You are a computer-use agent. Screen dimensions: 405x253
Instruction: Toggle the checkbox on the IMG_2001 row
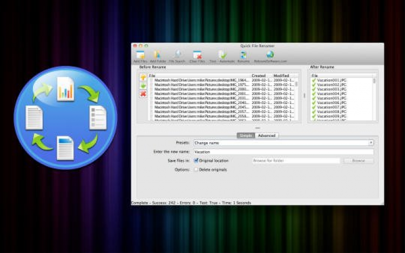click(x=152, y=94)
